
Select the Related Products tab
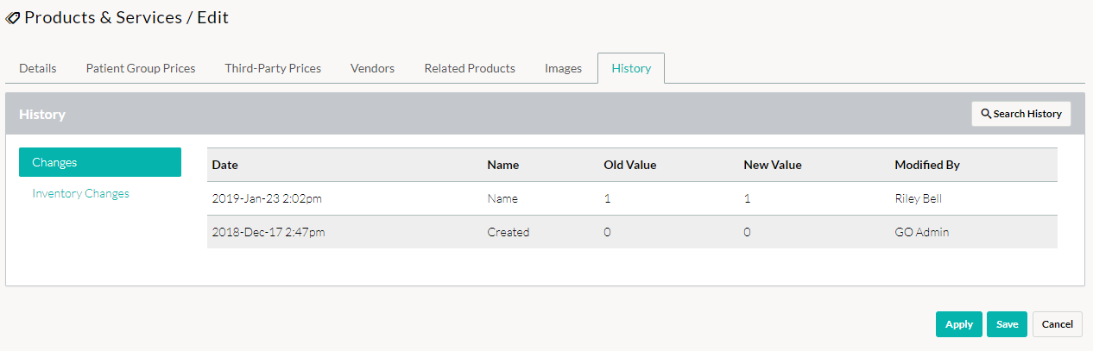(470, 68)
